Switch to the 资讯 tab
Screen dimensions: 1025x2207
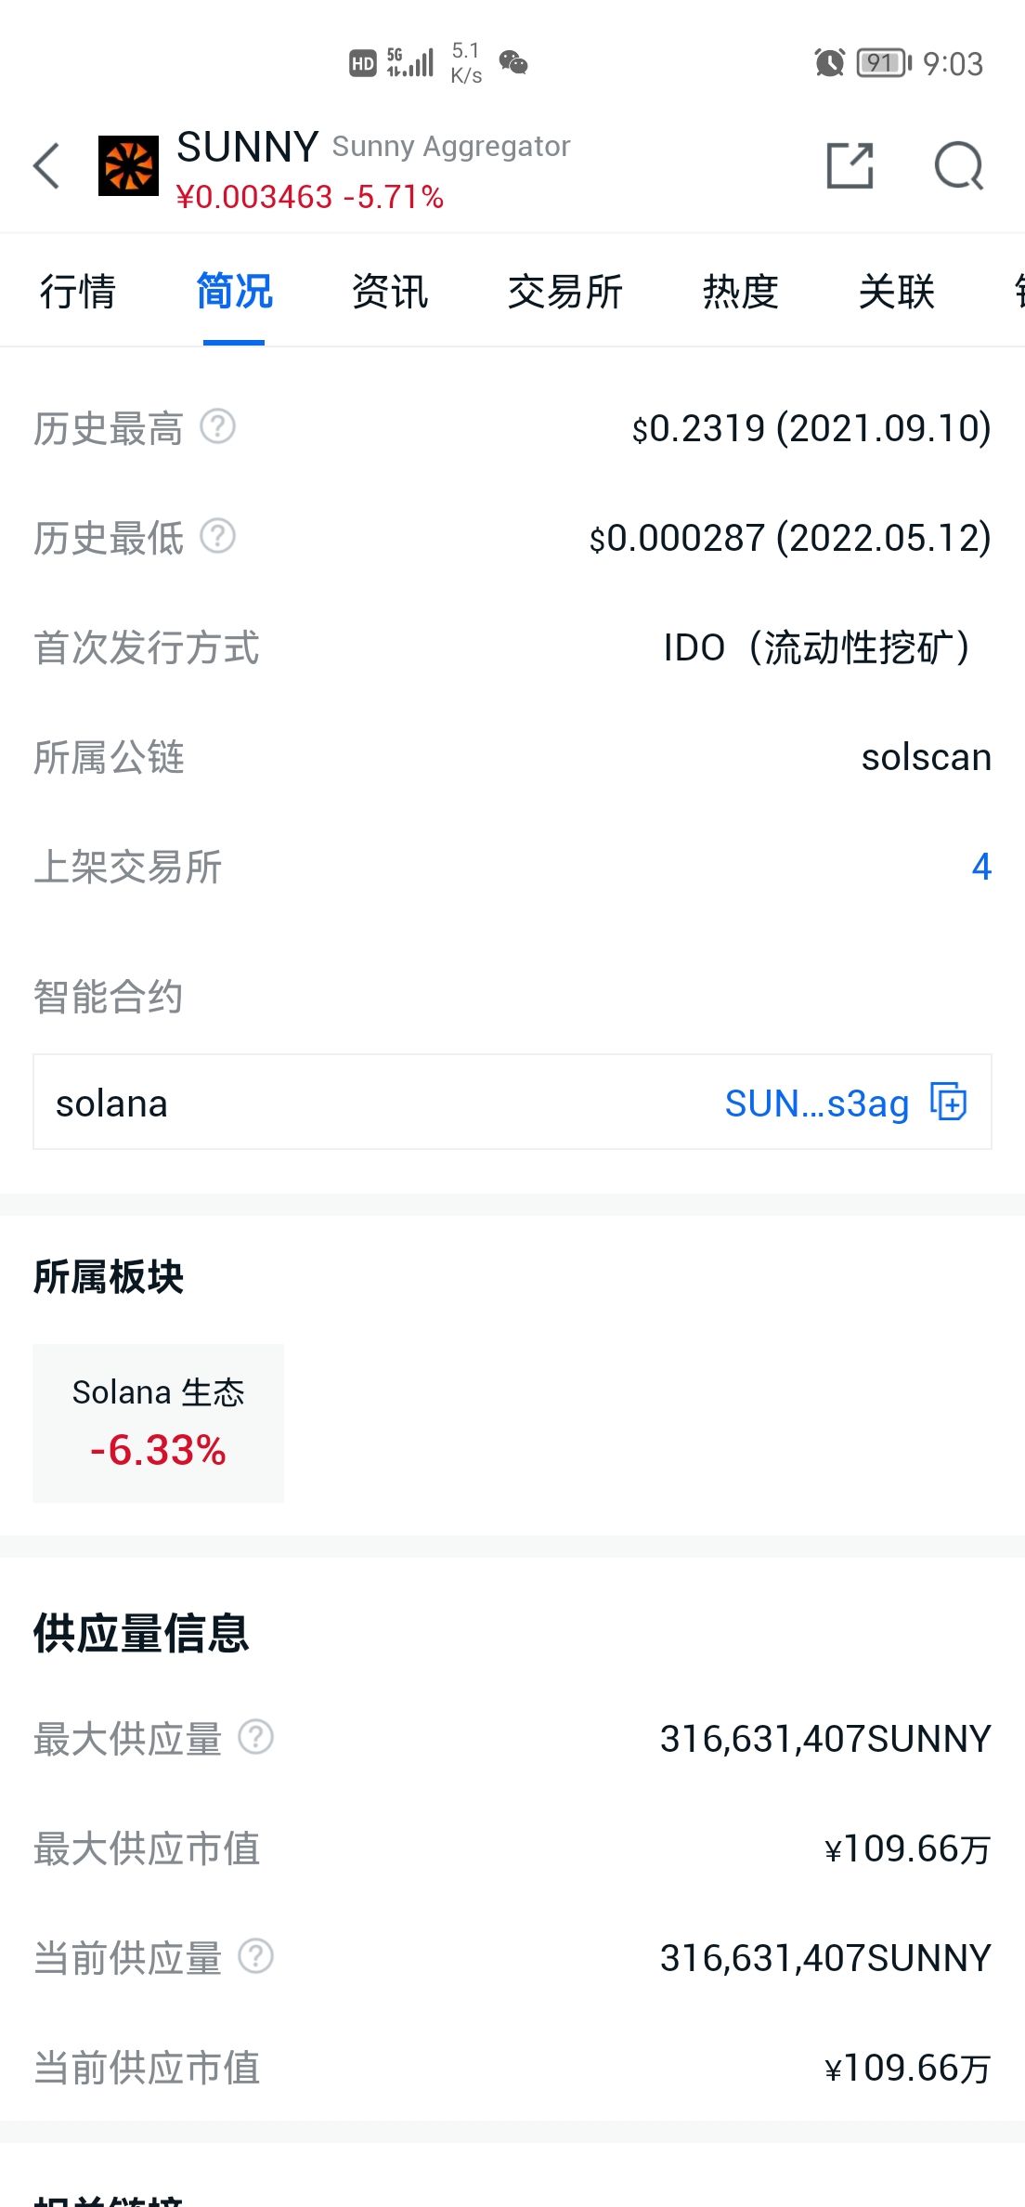pos(390,292)
